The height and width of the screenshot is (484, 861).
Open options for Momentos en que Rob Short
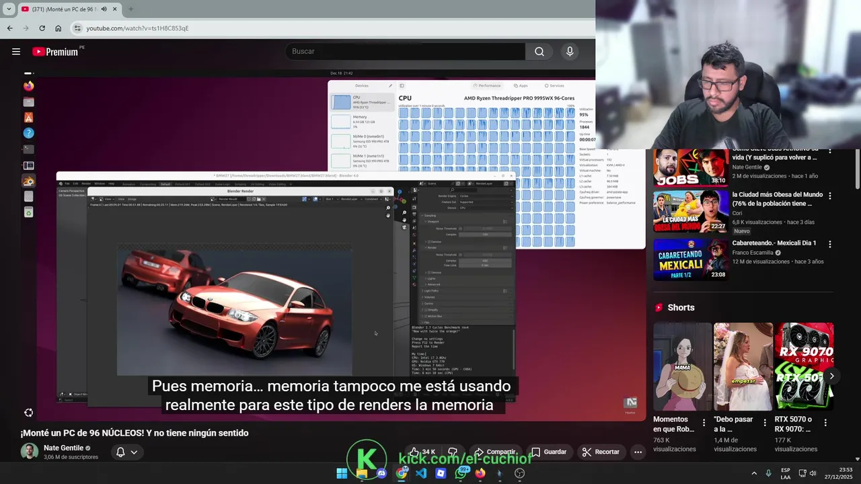tap(704, 423)
